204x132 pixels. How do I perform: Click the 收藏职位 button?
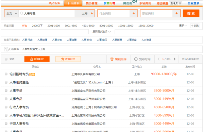tap(68, 59)
